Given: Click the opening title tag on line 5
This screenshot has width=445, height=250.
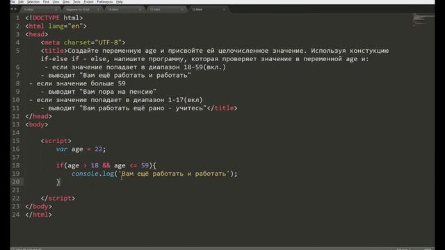Looking at the screenshot, I should click(x=54, y=51).
